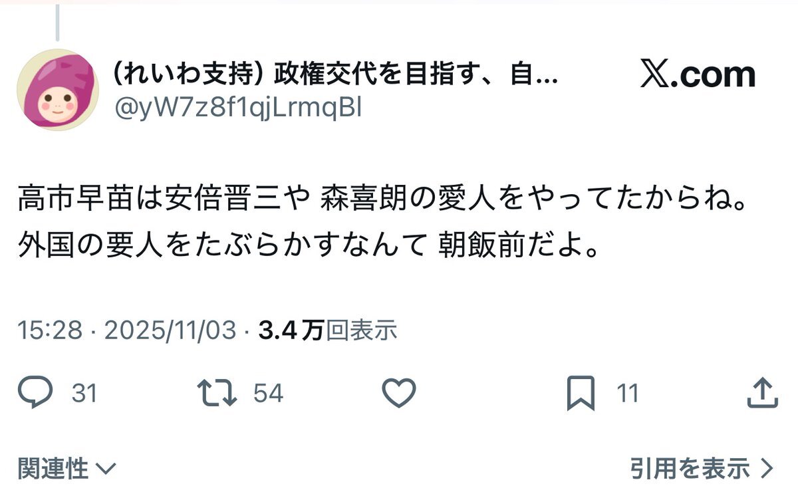Open the share upload arrow icon
The width and height of the screenshot is (798, 504).
click(762, 393)
